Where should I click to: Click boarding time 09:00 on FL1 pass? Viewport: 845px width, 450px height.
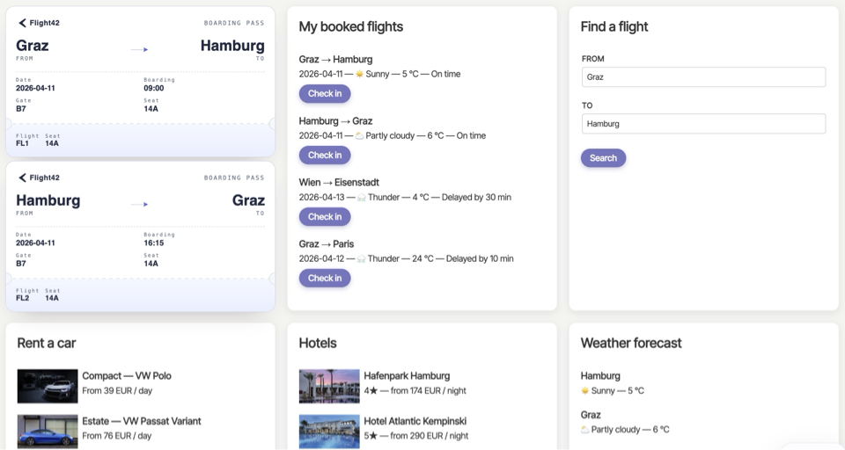point(153,88)
